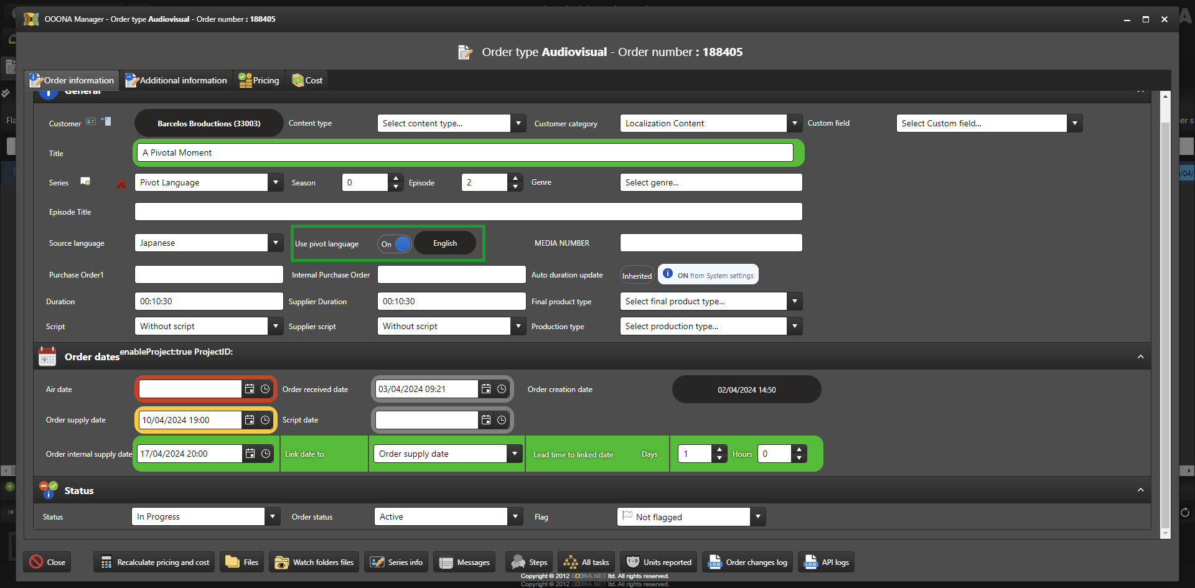Click into the Title input field
Screen dimensions: 1195x588
464,152
